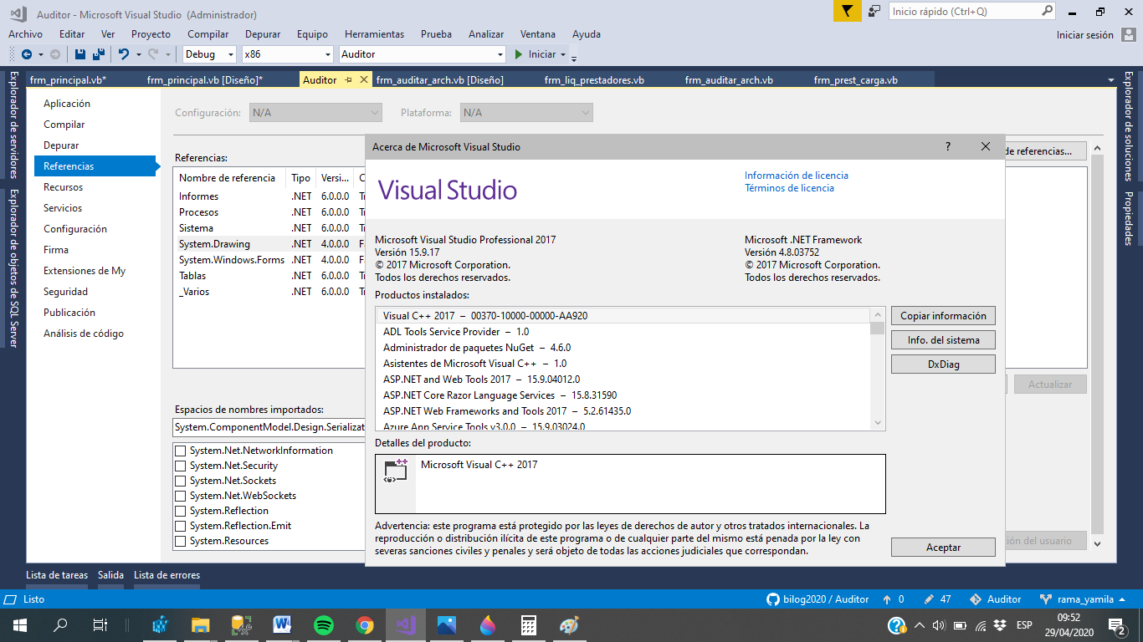This screenshot has width=1143, height=642.
Task: Open the Paint app from taskbar
Action: click(x=569, y=625)
